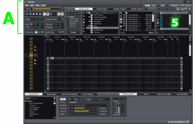Select the Songs folder in tree

coord(102,28)
